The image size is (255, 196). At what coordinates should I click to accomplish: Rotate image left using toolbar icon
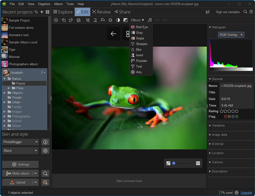[64, 20]
